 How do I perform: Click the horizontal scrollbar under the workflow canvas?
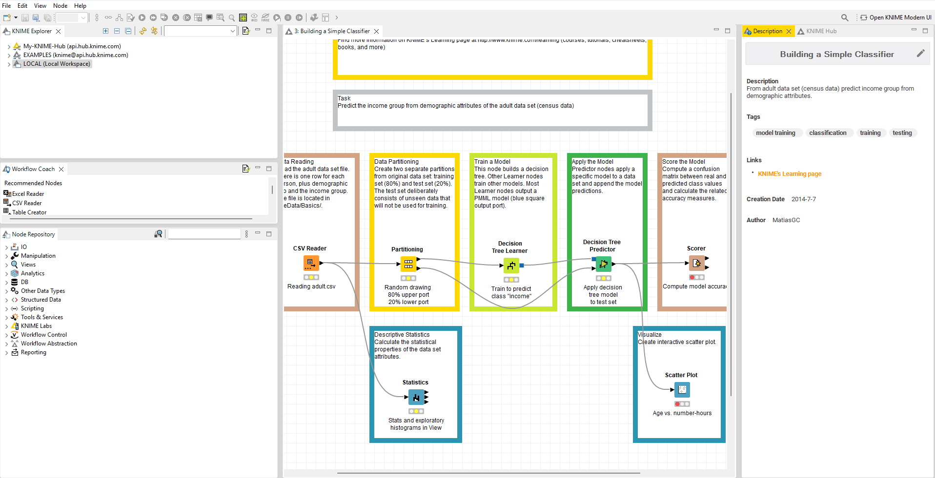(x=488, y=473)
